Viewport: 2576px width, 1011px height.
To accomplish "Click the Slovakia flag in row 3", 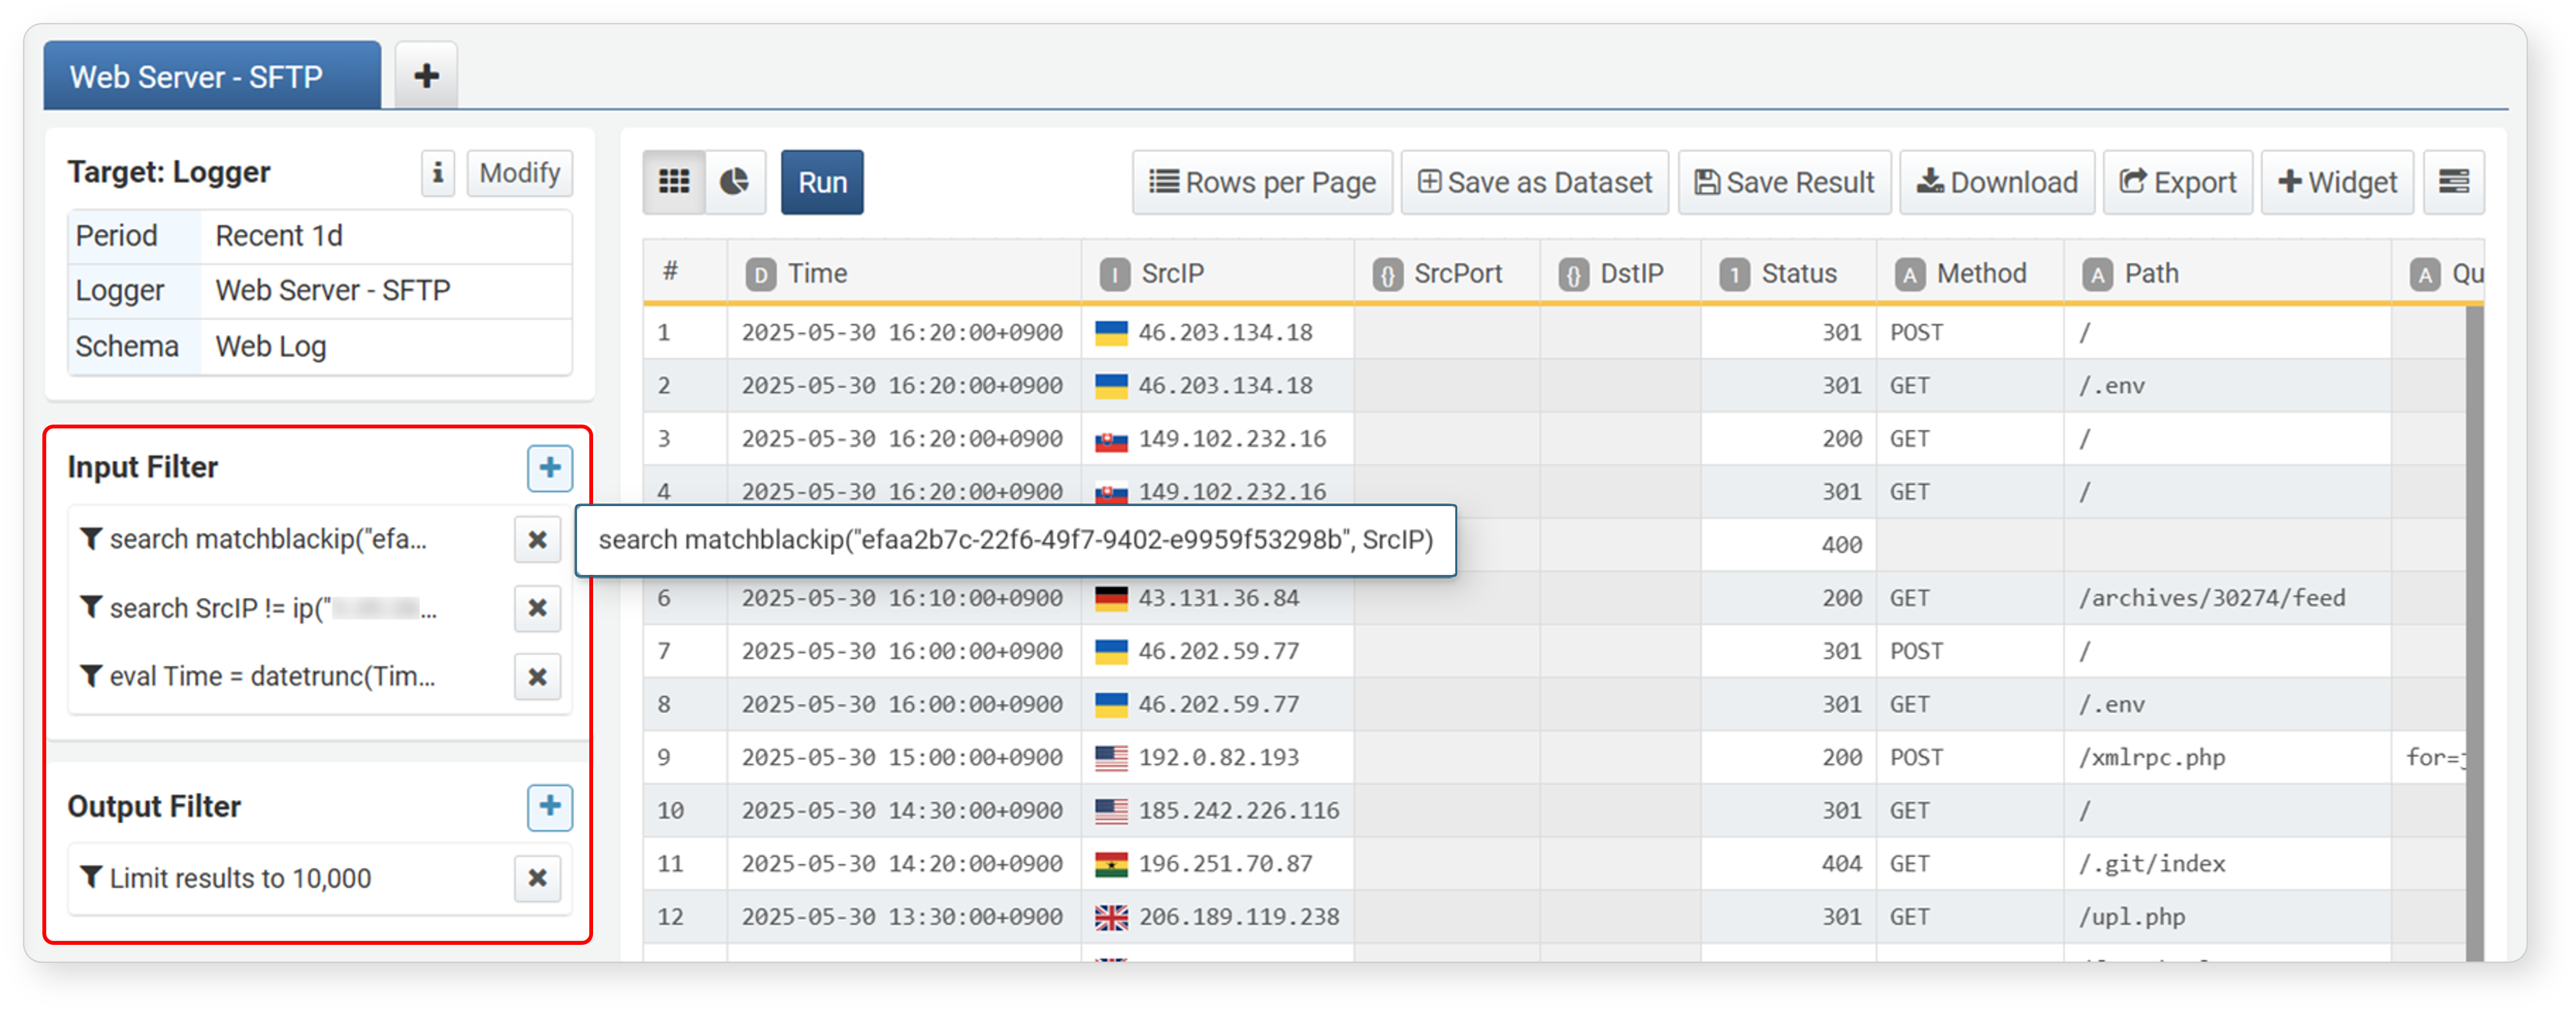I will pyautogui.click(x=1111, y=439).
